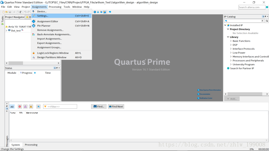The width and height of the screenshot is (269, 151).
Task: Click the IP Catalog search magnifier icon
Action: [x=226, y=21]
